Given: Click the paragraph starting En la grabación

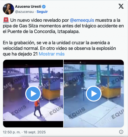Looking at the screenshot, I should (x=59, y=48).
